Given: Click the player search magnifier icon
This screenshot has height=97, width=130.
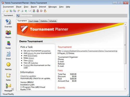Looking at the screenshot, I should pyautogui.click(x=41, y=11).
